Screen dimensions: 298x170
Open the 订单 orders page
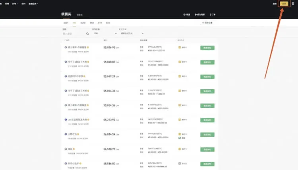point(213,15)
